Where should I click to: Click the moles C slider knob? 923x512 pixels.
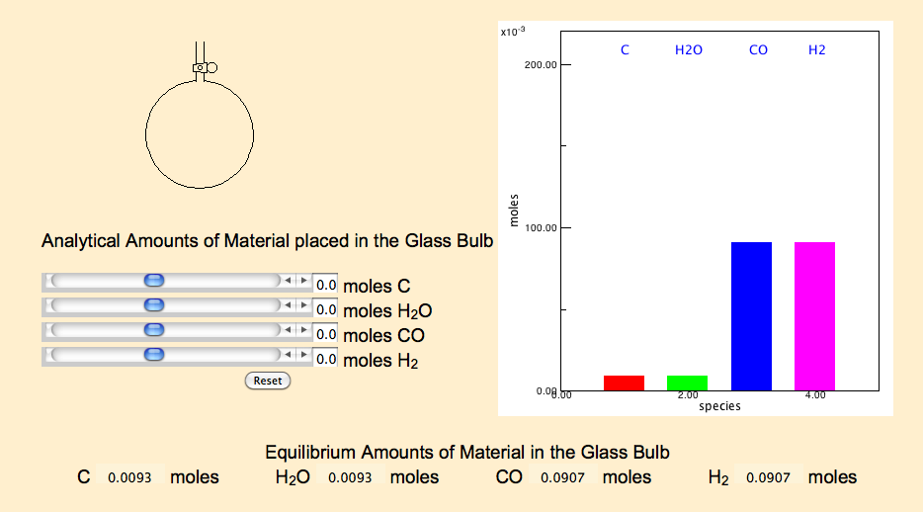(x=153, y=281)
